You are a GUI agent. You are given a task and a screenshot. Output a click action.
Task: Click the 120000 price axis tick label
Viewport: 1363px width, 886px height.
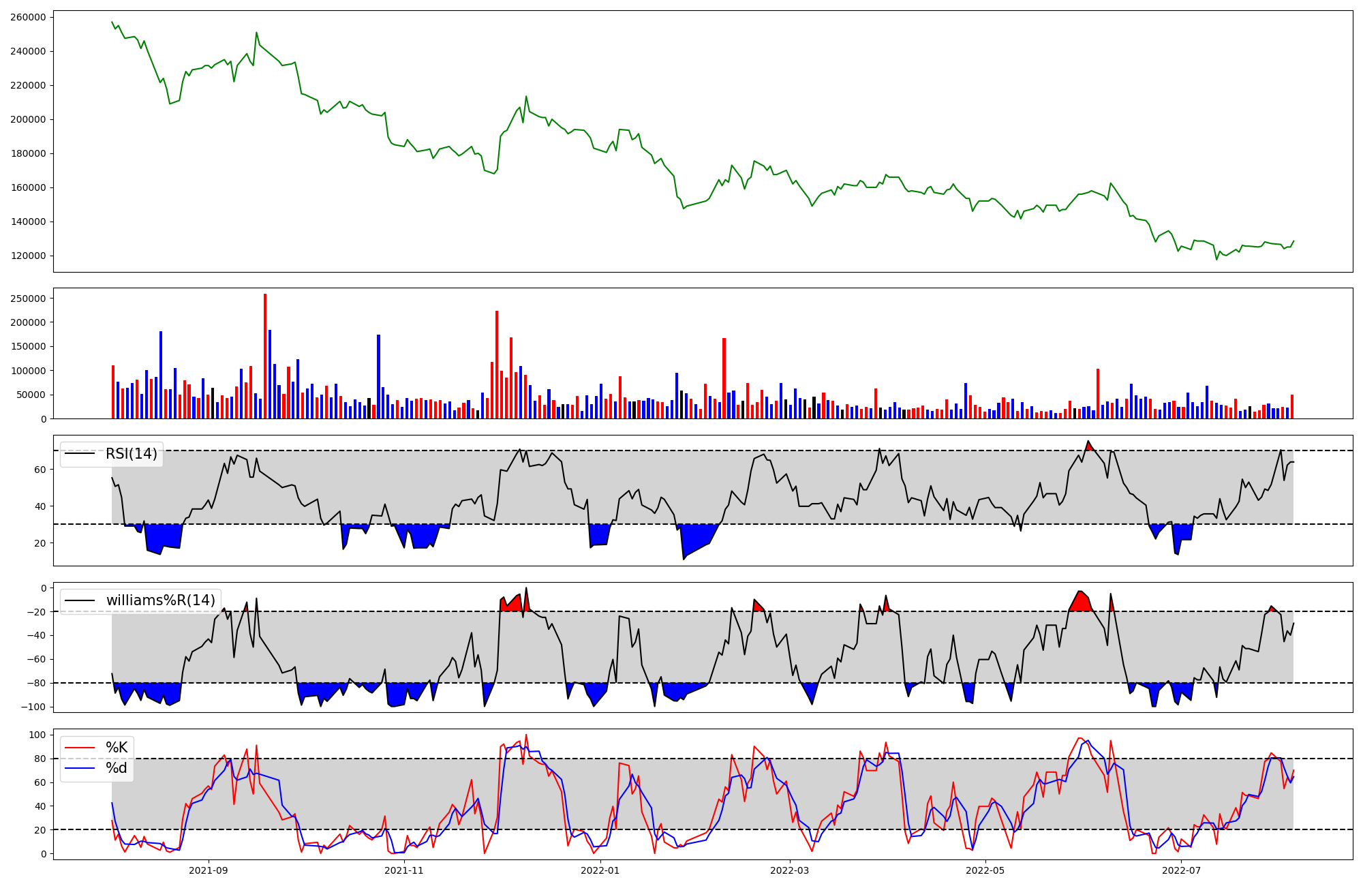[28, 256]
